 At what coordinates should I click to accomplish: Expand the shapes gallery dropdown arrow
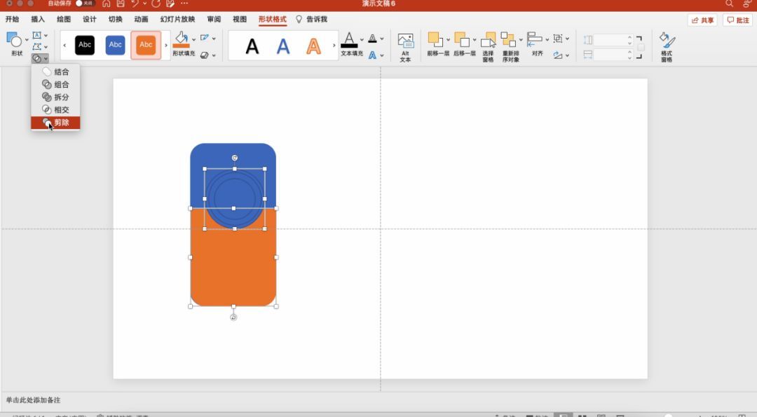(27, 40)
